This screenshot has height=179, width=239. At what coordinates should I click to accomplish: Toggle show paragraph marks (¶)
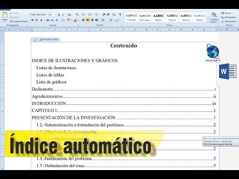(x=120, y=14)
